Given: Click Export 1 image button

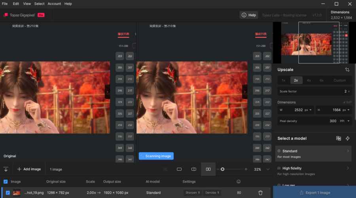Looking at the screenshot, I should tap(314, 192).
